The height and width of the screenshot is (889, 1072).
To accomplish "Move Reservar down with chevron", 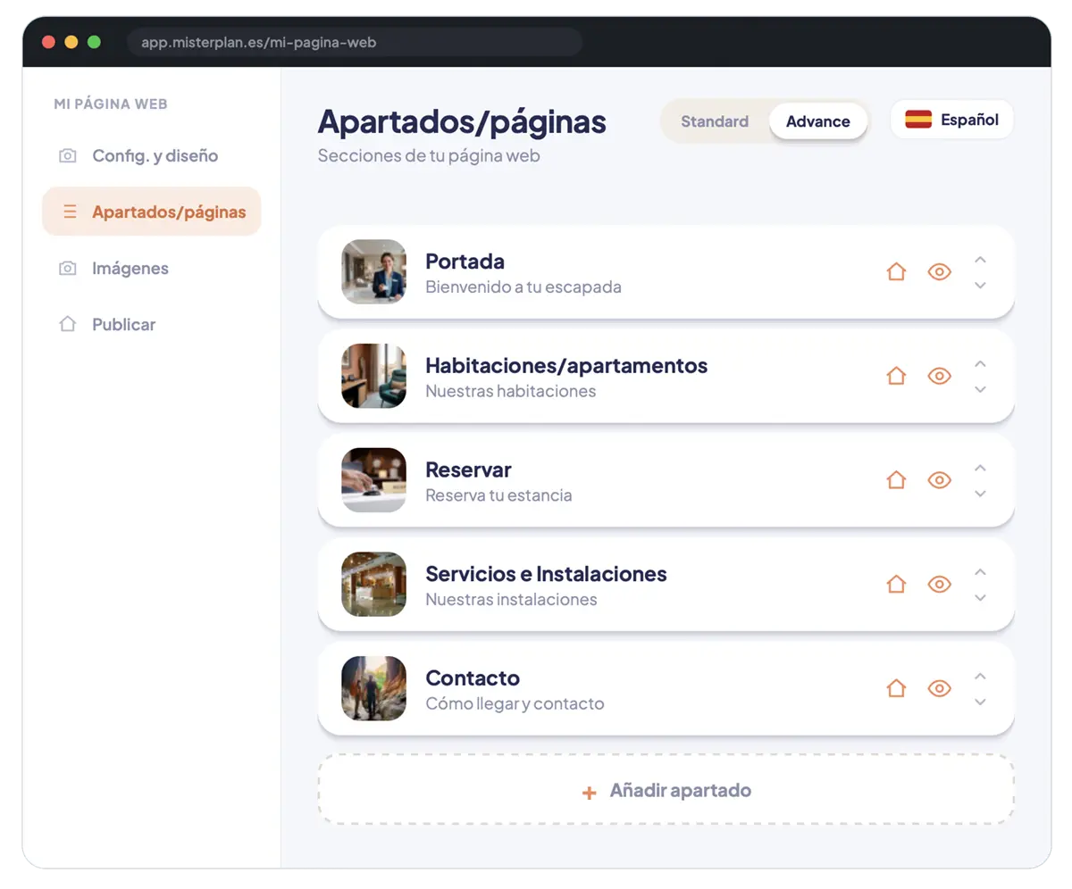I will point(980,493).
